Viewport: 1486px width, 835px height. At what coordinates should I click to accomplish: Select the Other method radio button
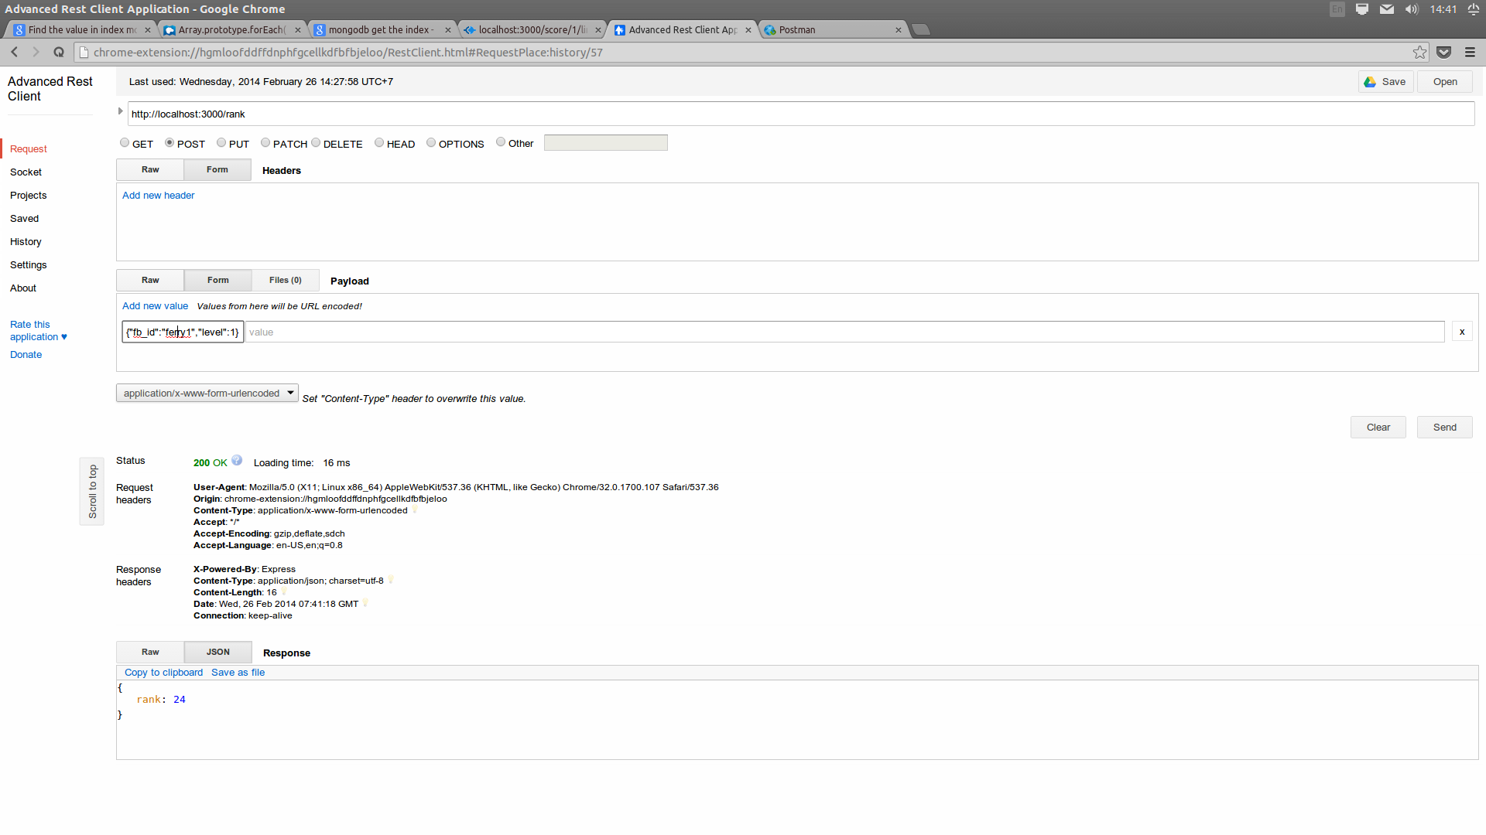[x=501, y=141]
